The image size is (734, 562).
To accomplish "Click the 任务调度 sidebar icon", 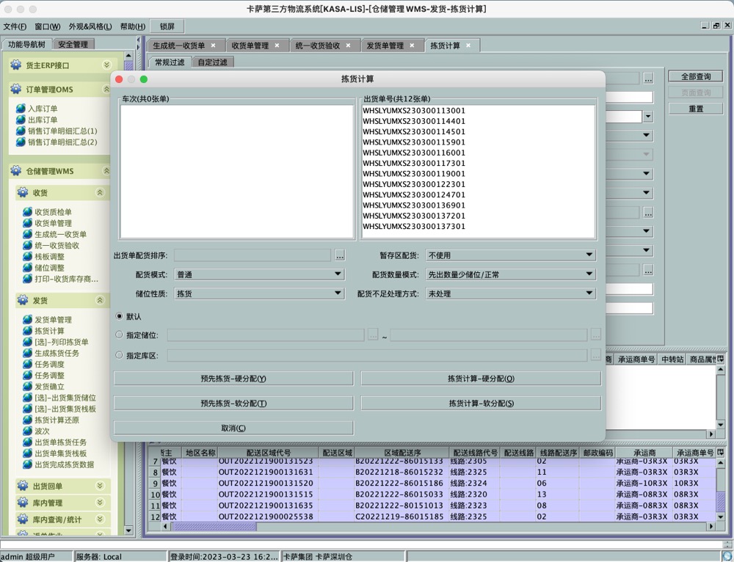I will [28, 365].
